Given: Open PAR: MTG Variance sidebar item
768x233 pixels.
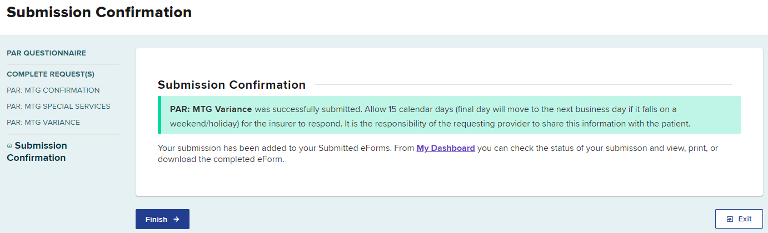Looking at the screenshot, I should pyautogui.click(x=43, y=122).
